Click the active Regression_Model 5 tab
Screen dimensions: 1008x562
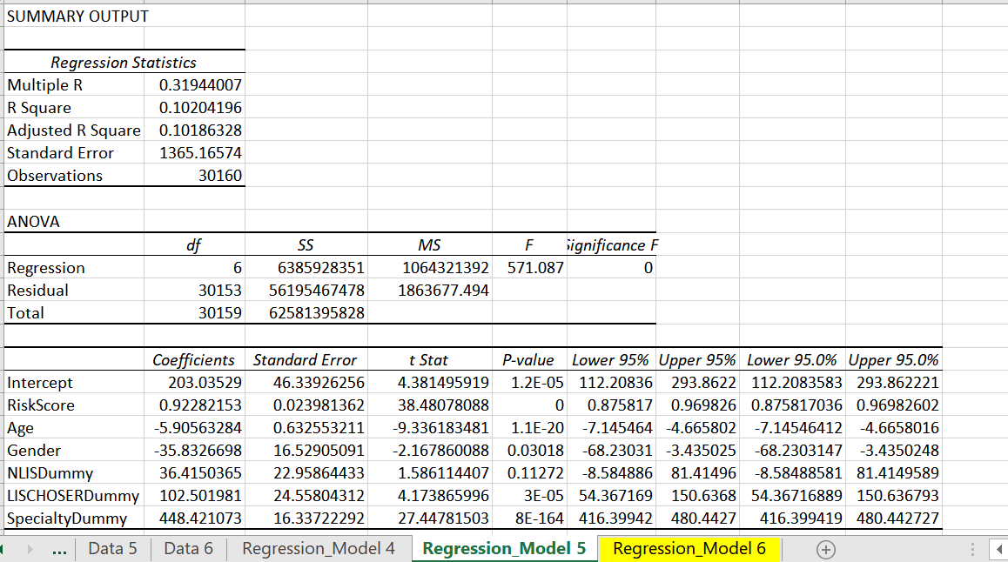(x=504, y=549)
